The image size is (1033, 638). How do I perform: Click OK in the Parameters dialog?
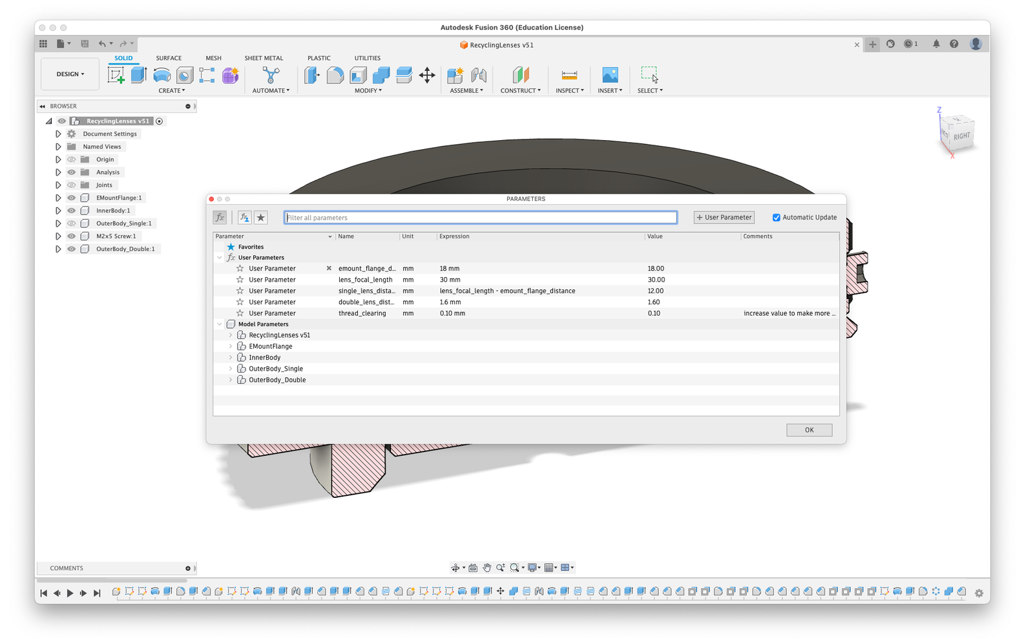pyautogui.click(x=809, y=430)
